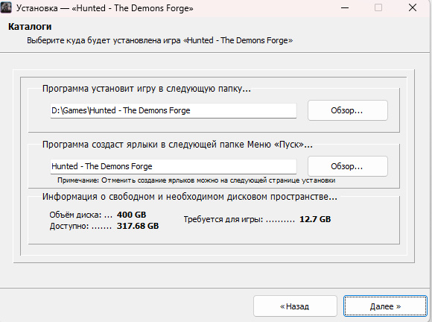This screenshot has height=322, width=432.
Task: Open Обзор for the Start Menu folder
Action: click(x=348, y=166)
